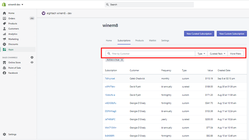Click the More filters button
Screen dimensions: 249x140
[x=236, y=54]
